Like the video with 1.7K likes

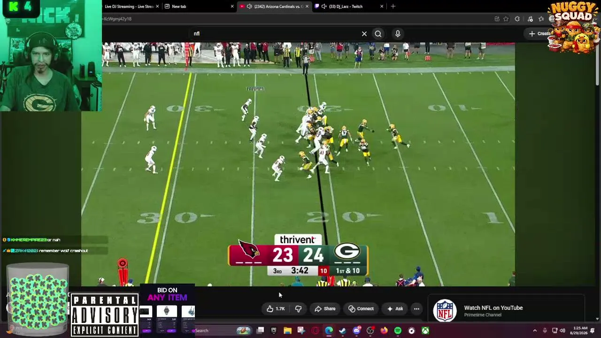[275, 309]
